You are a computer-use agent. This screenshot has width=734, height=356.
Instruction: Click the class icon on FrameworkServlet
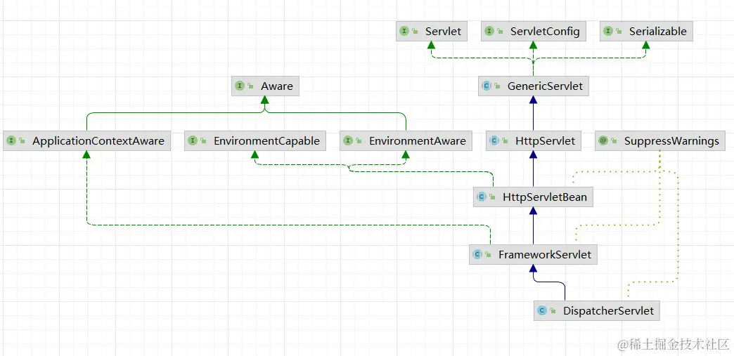[x=477, y=254]
